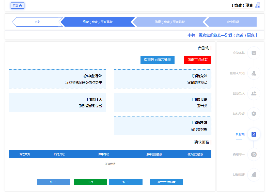This screenshot has height=192, width=266.
Task: Click 人员信息 sidebar label
Action: pyautogui.click(x=239, y=93)
